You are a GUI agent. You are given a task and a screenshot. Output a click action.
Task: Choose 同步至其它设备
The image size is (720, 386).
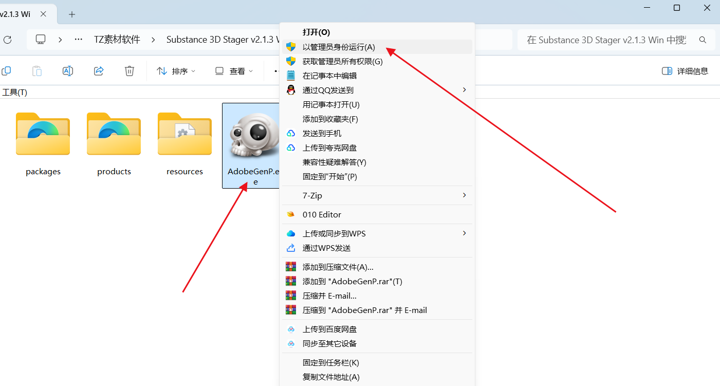click(x=377, y=343)
